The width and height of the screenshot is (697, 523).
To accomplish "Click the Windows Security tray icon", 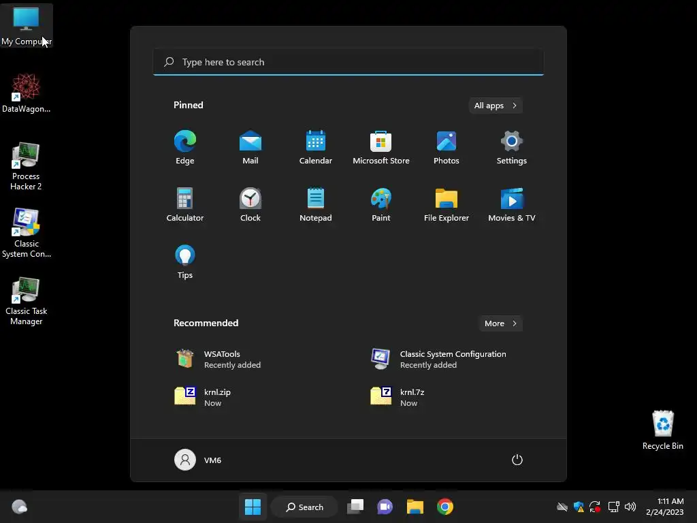I will coord(579,507).
